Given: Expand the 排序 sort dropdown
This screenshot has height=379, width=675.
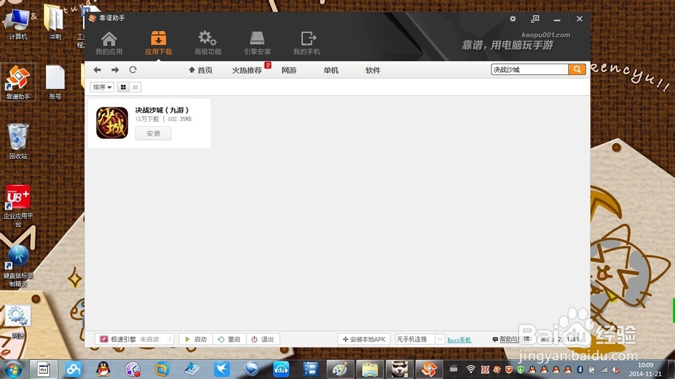Looking at the screenshot, I should [102, 87].
